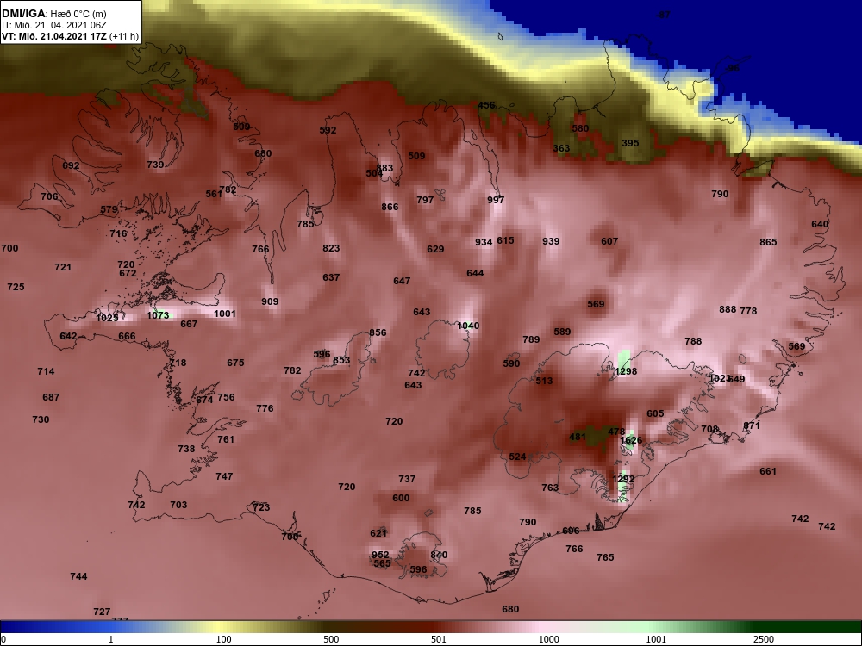Click the 500 label on color scale
Screen dimensions: 862x646
click(331, 639)
